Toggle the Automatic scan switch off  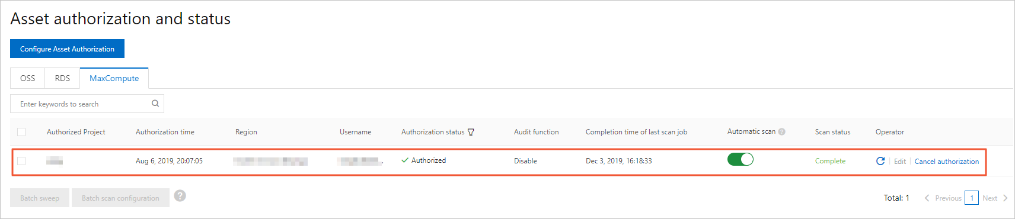(740, 159)
